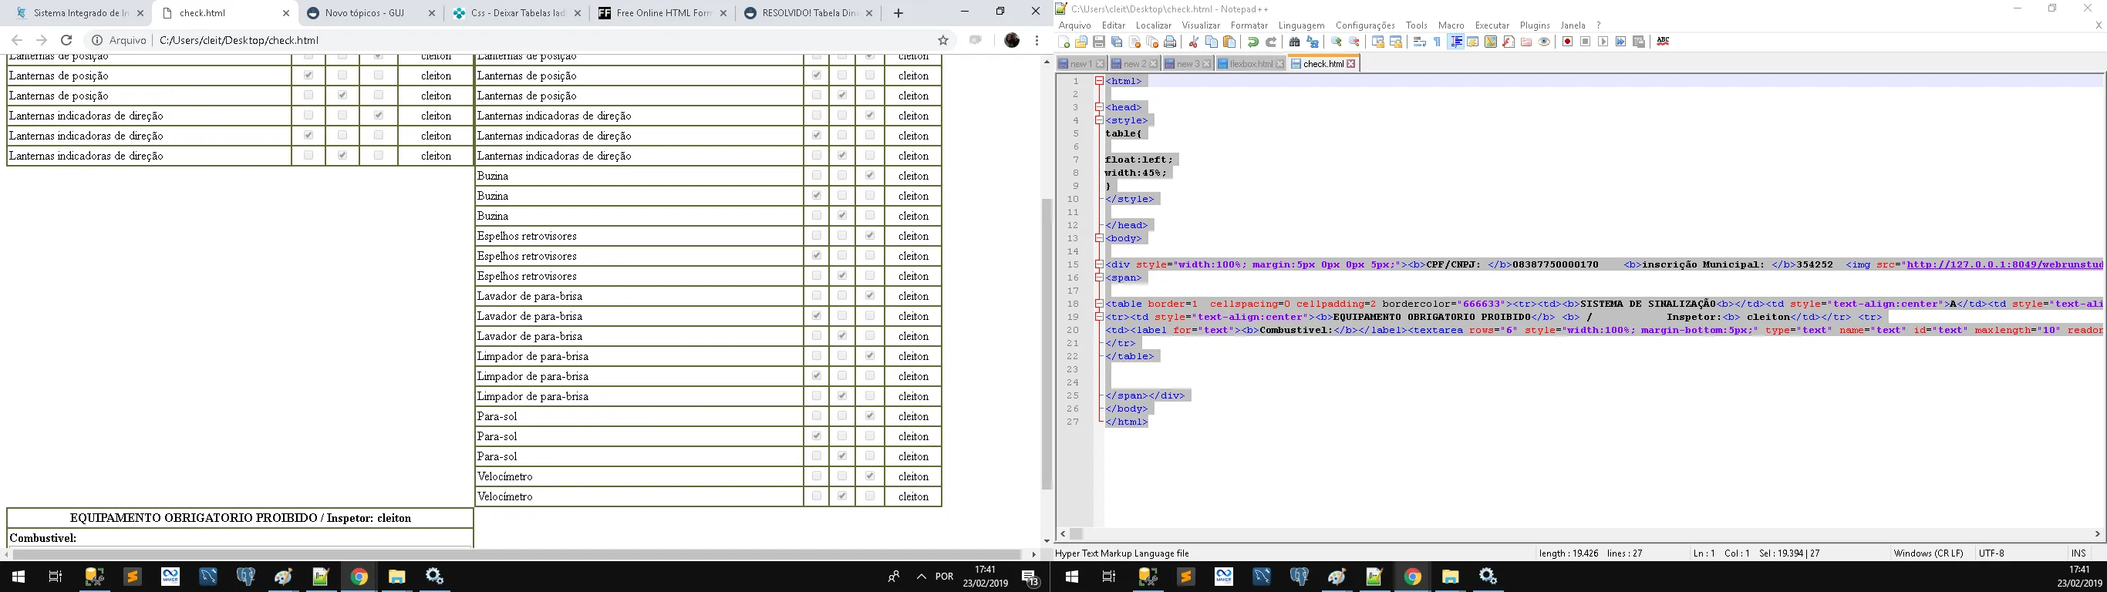The image size is (2107, 592).
Task: Open the Linguagem menu
Action: click(x=1300, y=25)
